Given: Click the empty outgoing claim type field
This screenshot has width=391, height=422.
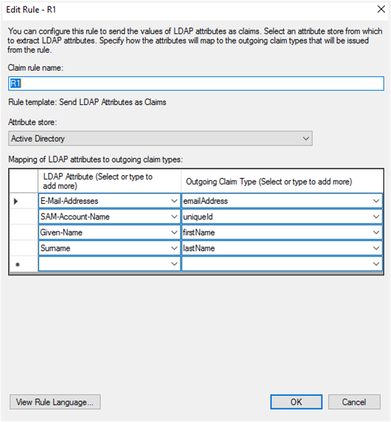Looking at the screenshot, I should (x=277, y=263).
